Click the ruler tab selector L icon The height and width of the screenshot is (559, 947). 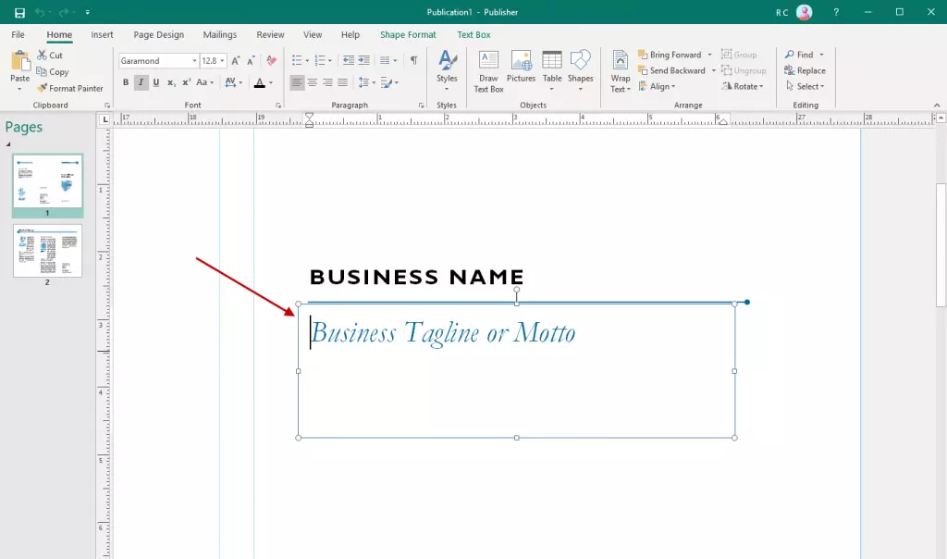[105, 119]
